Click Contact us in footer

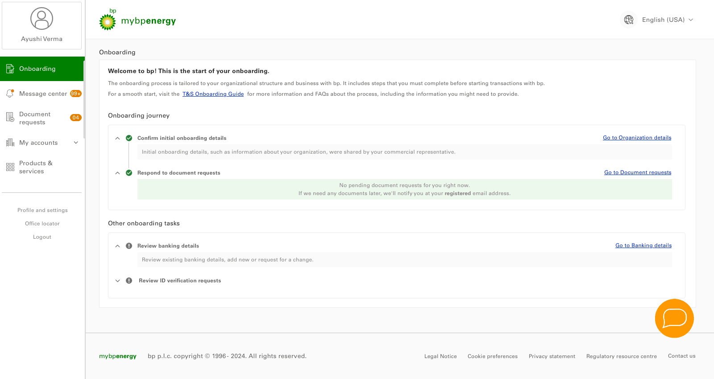point(682,356)
